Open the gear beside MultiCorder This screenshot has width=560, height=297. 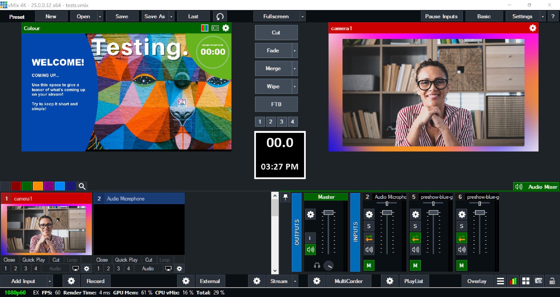pos(317,281)
